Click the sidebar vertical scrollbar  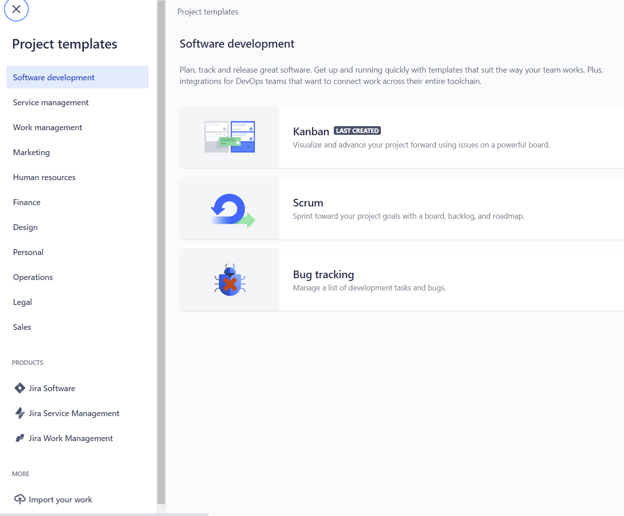pyautogui.click(x=161, y=252)
